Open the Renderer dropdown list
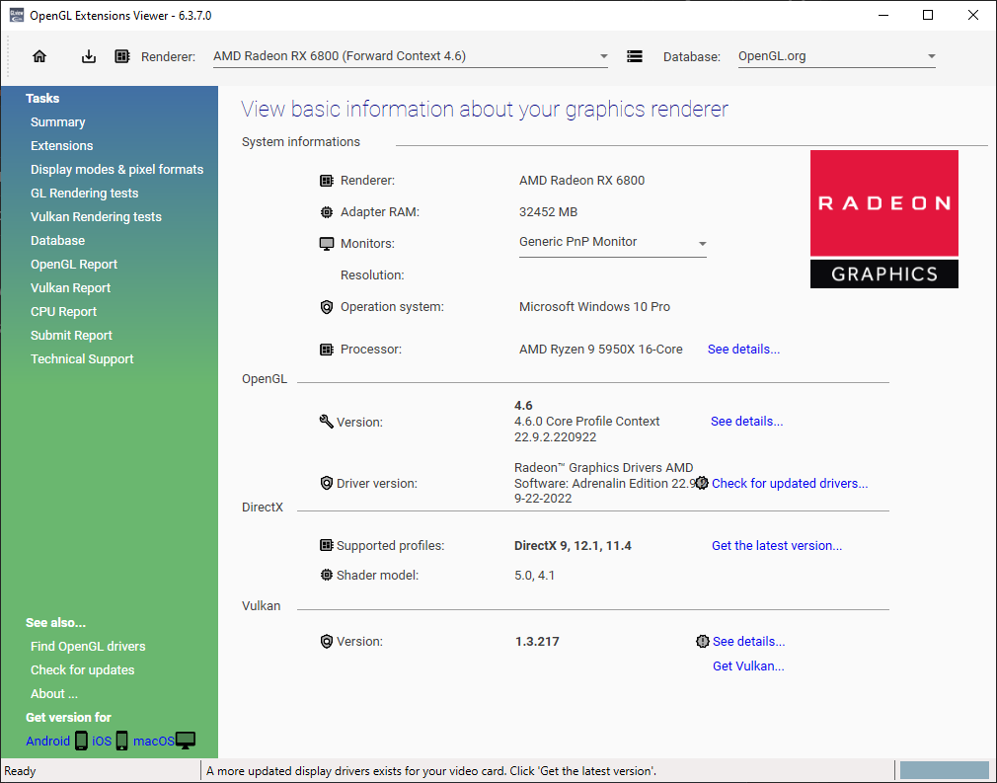Image resolution: width=997 pixels, height=783 pixels. click(411, 56)
